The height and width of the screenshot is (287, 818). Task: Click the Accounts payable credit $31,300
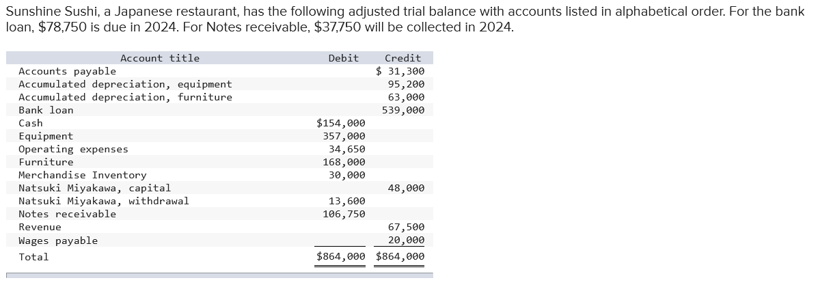point(400,72)
